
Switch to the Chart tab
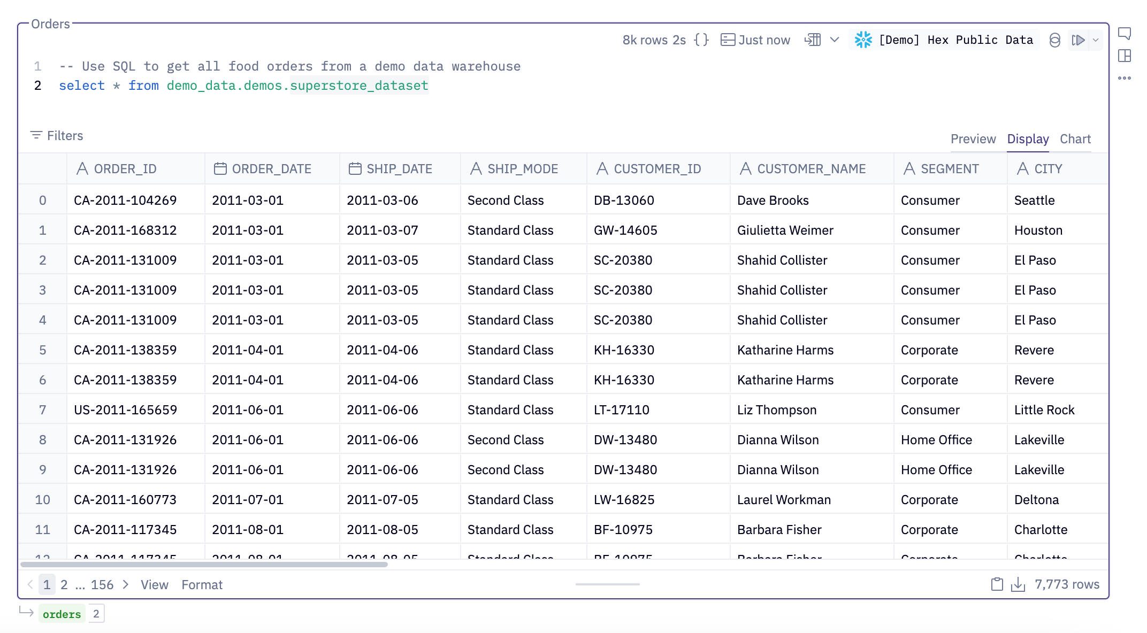point(1075,139)
